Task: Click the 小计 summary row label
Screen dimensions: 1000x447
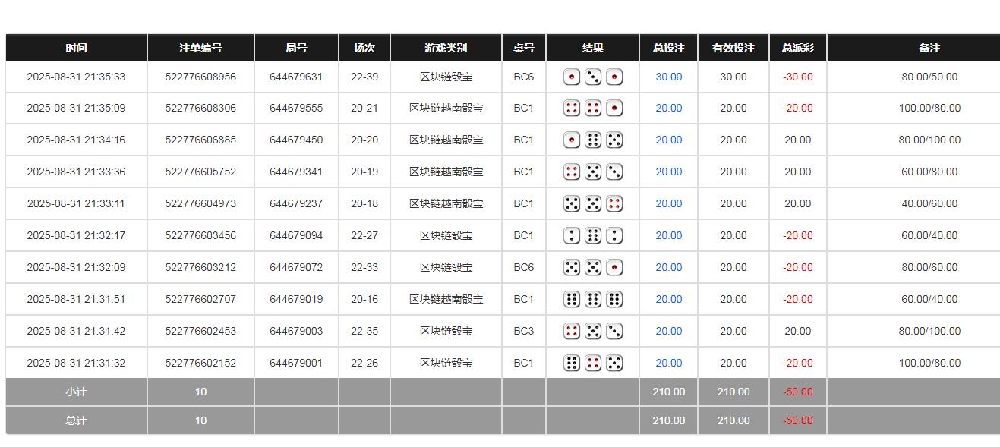Action: coord(76,392)
